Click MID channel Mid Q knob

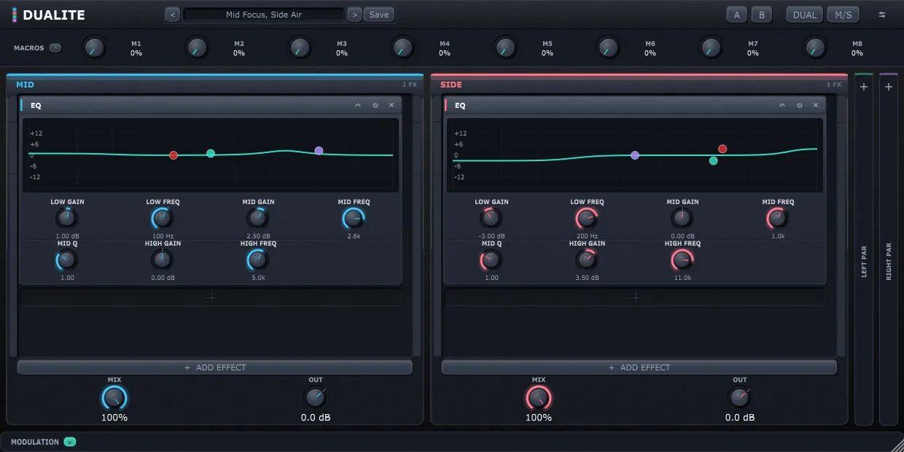click(66, 260)
